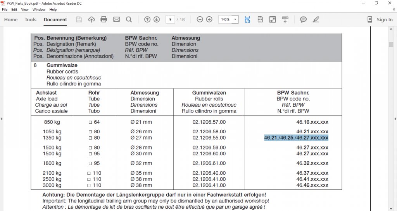The width and height of the screenshot is (397, 211).
Task: Switch to the Home tab
Action: pos(11,19)
